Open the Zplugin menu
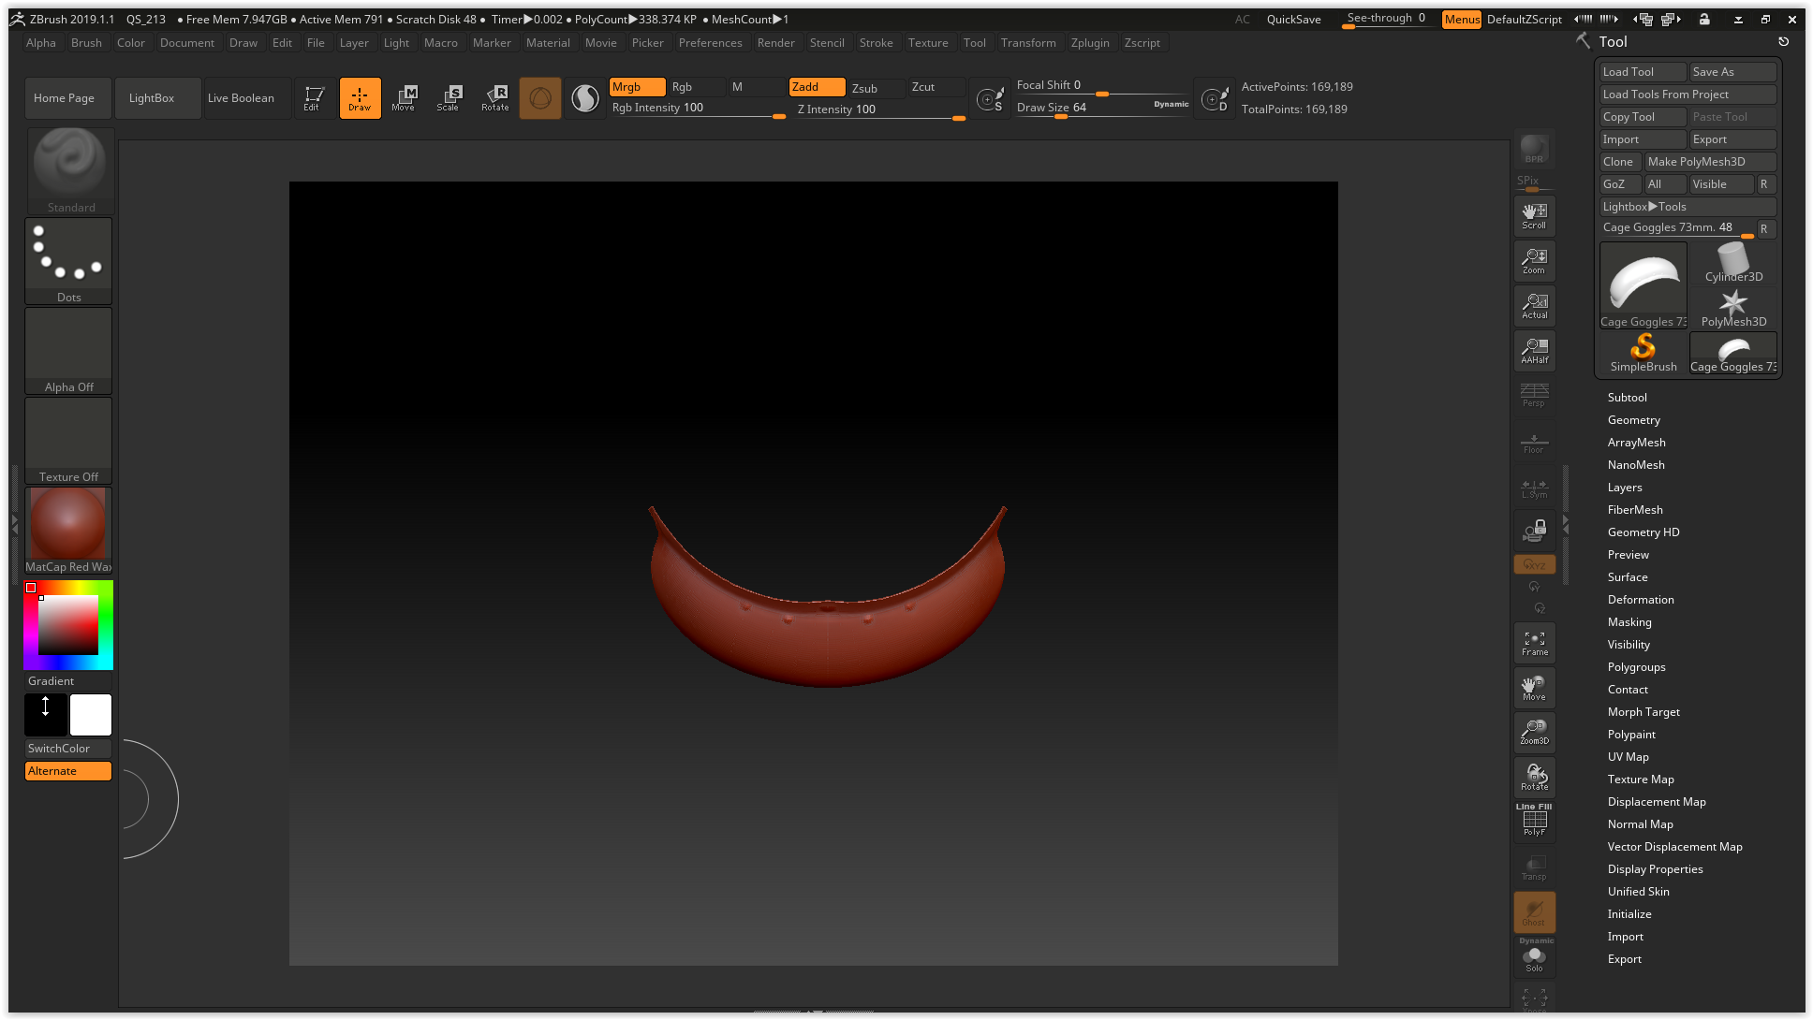The image size is (1813, 1020). (1089, 43)
